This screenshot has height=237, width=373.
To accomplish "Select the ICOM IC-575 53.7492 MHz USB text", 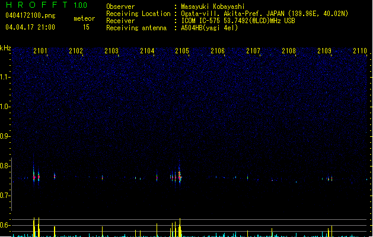I will click(x=238, y=21).
